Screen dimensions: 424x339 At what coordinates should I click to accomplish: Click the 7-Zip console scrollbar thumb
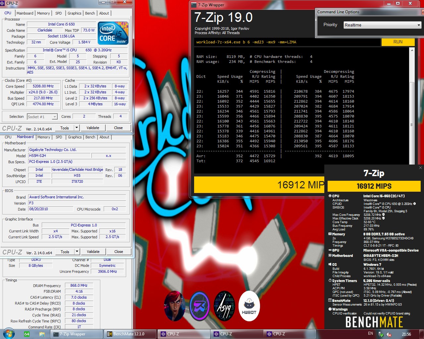tap(412, 125)
